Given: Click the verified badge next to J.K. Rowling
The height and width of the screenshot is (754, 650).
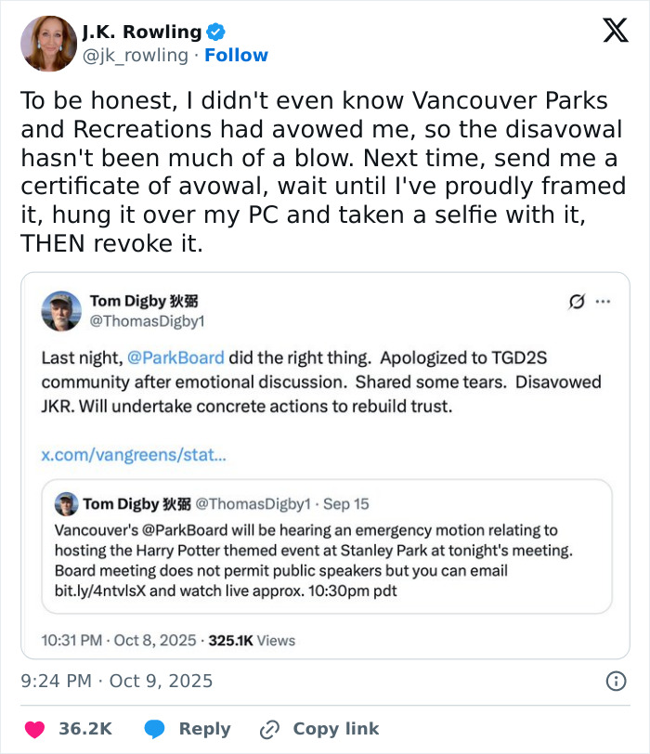Looking at the screenshot, I should click(x=215, y=29).
